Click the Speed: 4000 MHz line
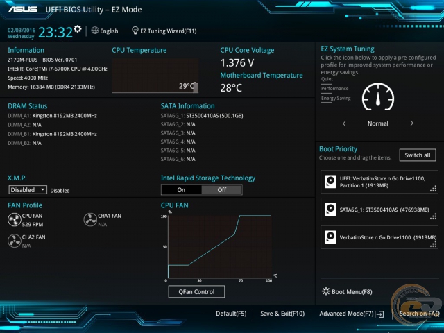The width and height of the screenshot is (444, 333). 28,78
